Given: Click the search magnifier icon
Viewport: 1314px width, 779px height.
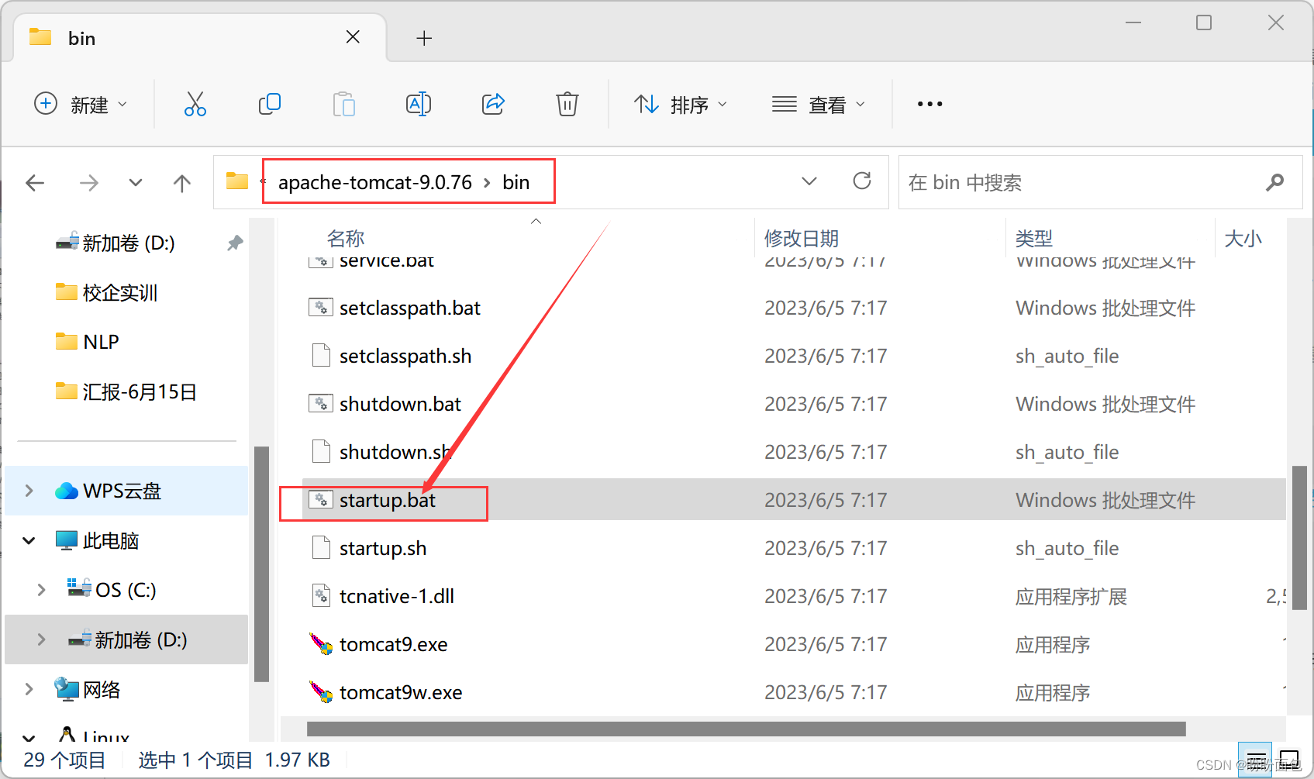Looking at the screenshot, I should (1274, 182).
